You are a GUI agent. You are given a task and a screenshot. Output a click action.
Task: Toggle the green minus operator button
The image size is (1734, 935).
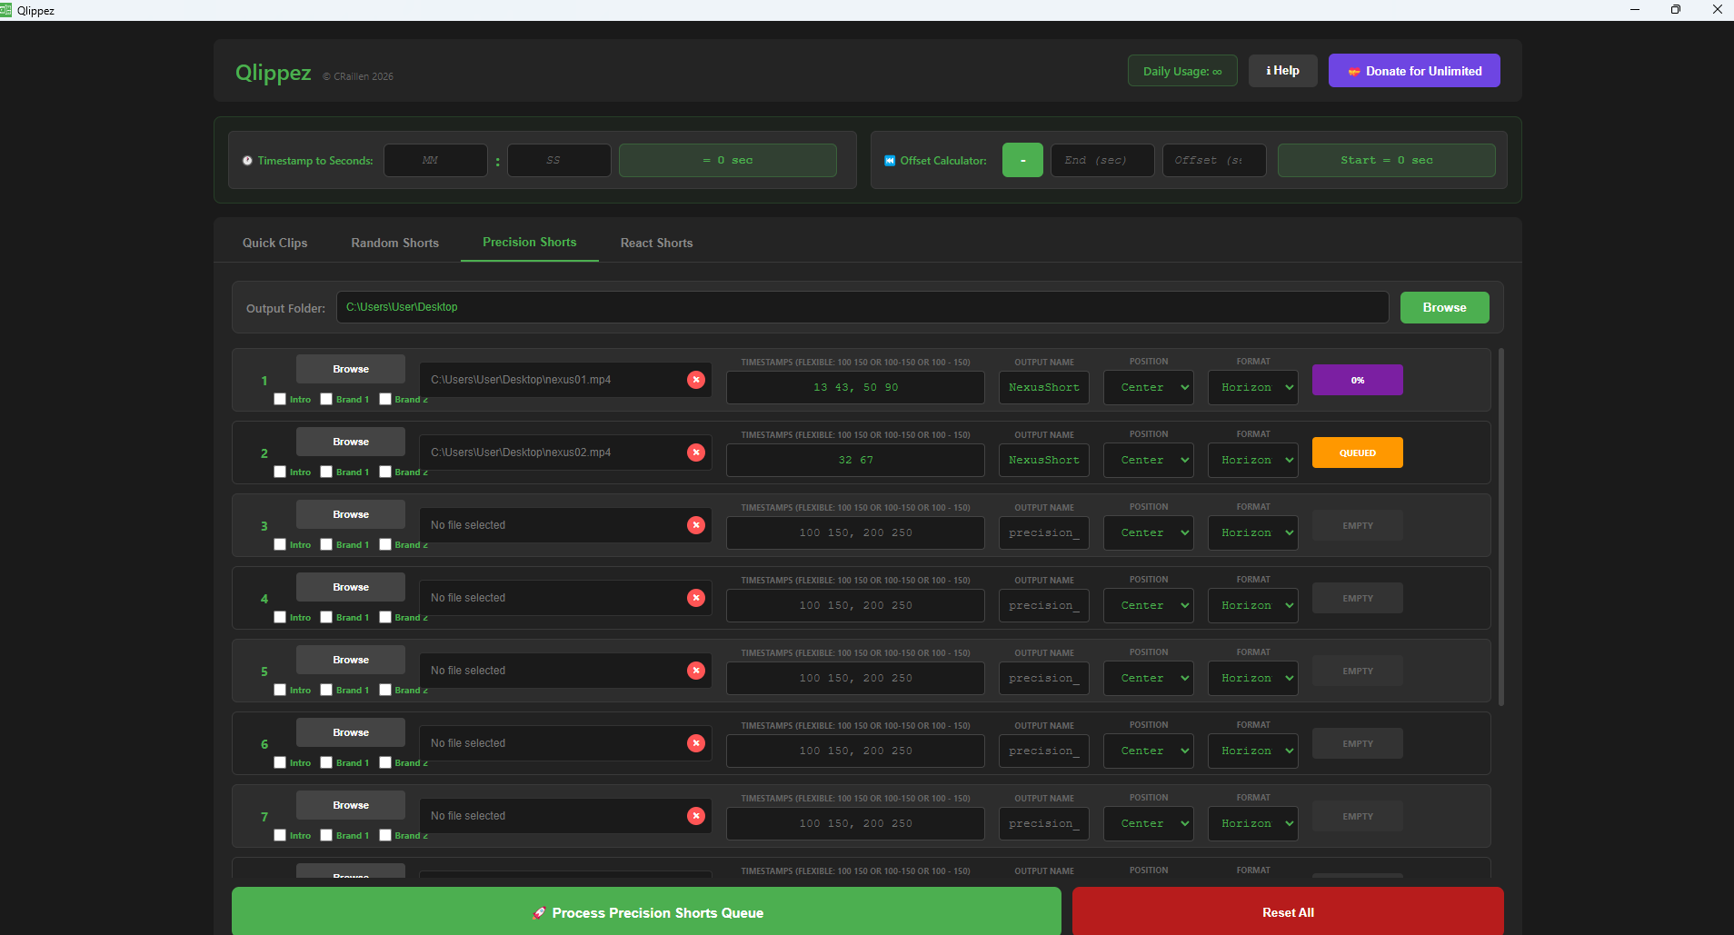(1022, 160)
